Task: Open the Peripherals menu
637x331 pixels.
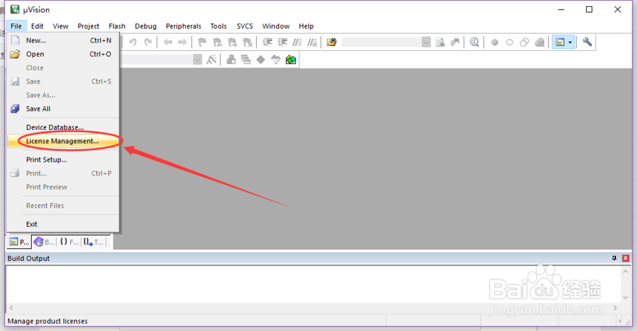Action: pyautogui.click(x=183, y=26)
